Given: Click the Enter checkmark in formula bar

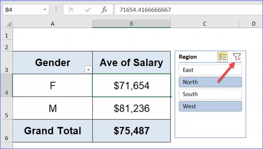Looking at the screenshot, I should tap(88, 10).
